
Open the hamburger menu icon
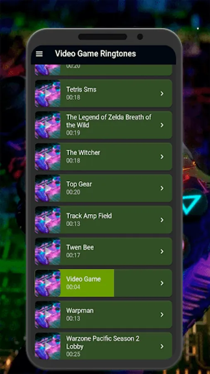tap(39, 54)
